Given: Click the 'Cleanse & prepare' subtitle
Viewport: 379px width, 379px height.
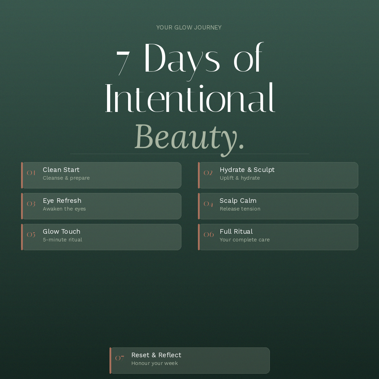Looking at the screenshot, I should click(x=66, y=178).
